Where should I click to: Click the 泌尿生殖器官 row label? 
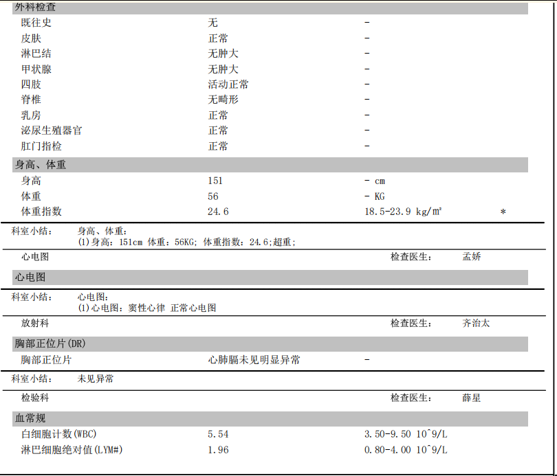click(52, 131)
